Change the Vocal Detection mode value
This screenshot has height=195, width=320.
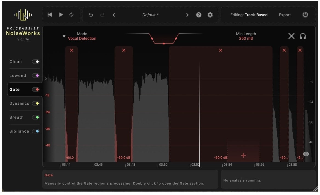(x=82, y=38)
